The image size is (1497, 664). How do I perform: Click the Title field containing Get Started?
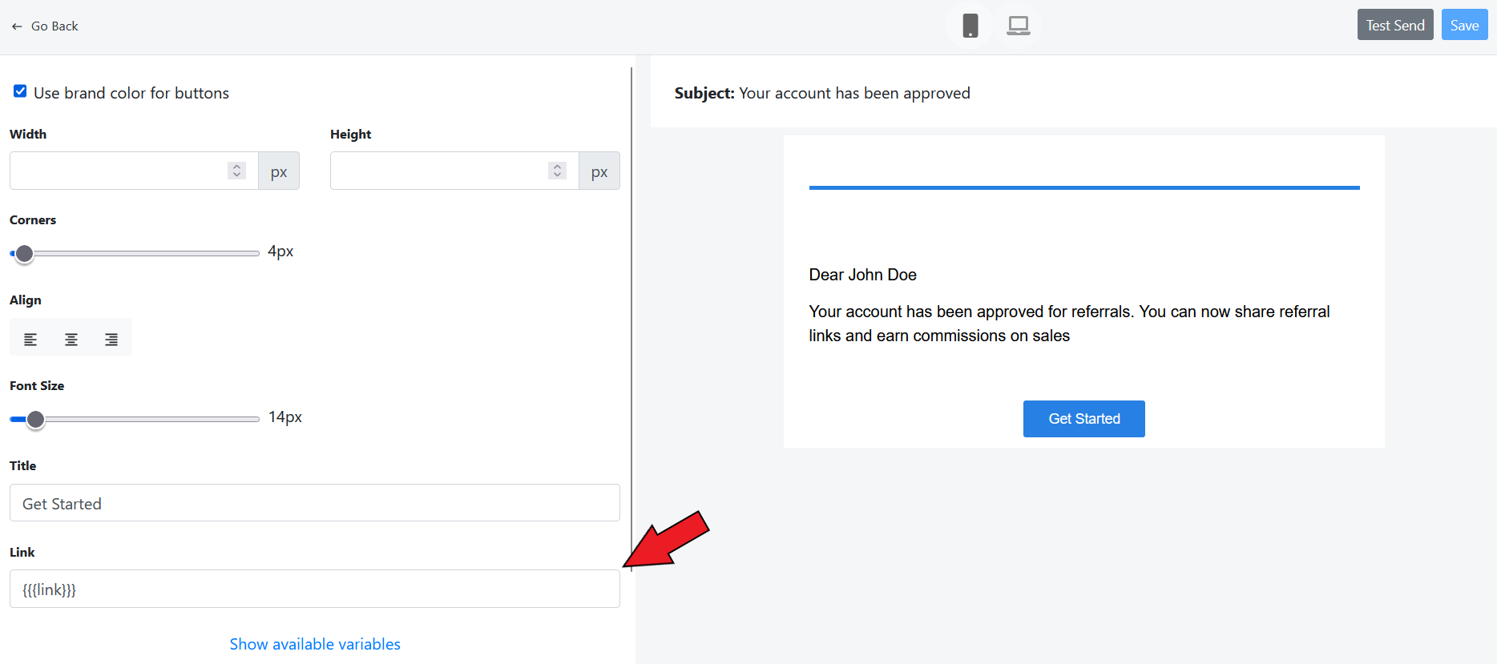314,503
